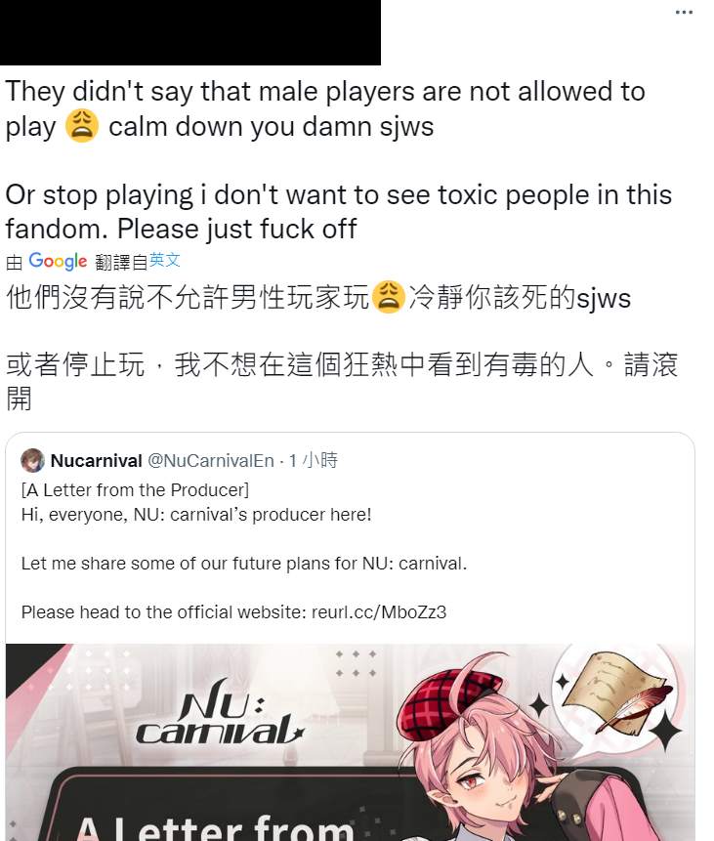Click the Nucarnival profile avatar
This screenshot has height=841, width=714.
click(x=33, y=460)
